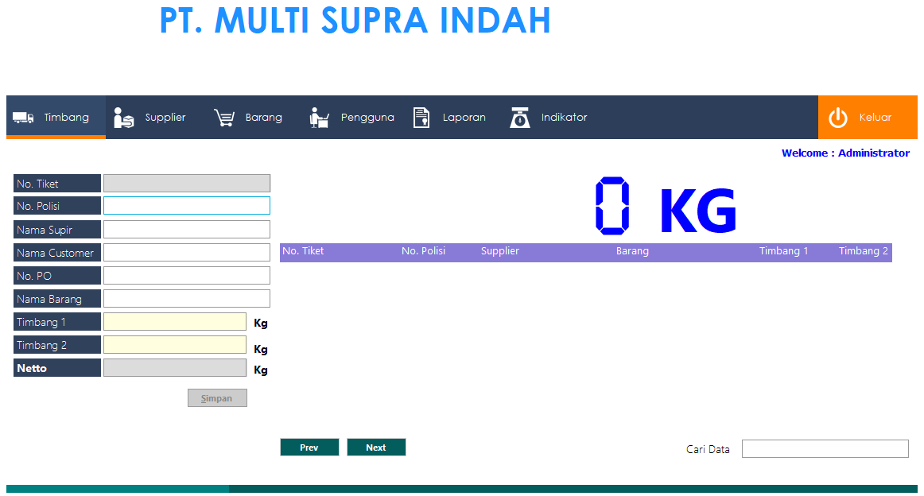Click the power icon on Keluar
Viewport: 924px width, 496px height.
point(838,117)
